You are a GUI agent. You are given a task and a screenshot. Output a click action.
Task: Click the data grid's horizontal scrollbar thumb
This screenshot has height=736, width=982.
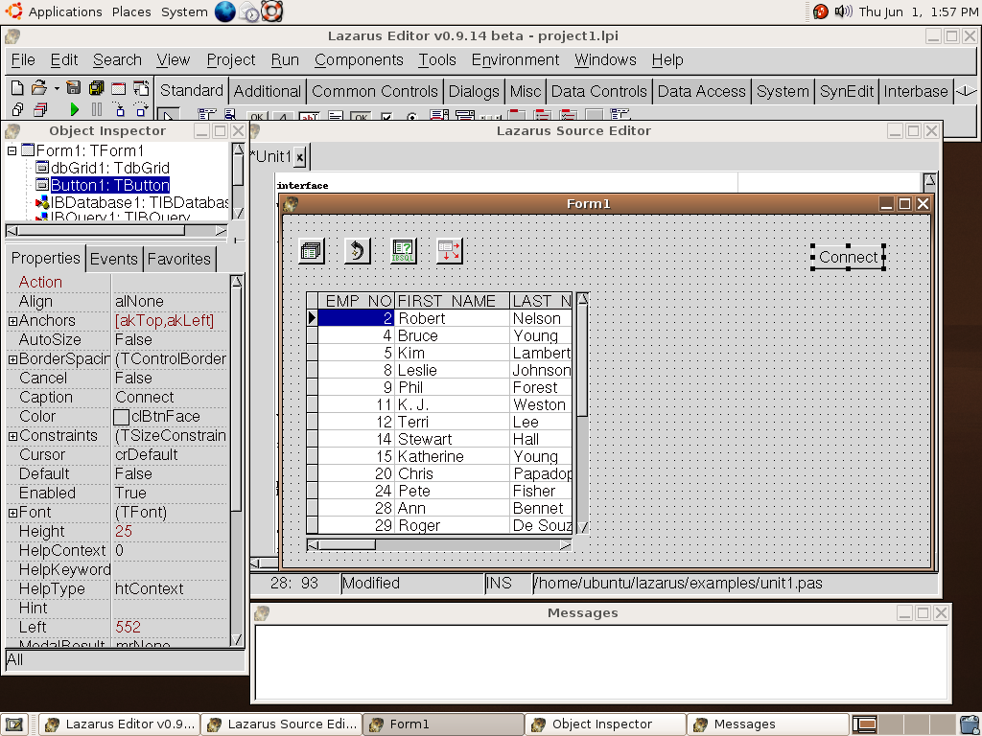(347, 545)
